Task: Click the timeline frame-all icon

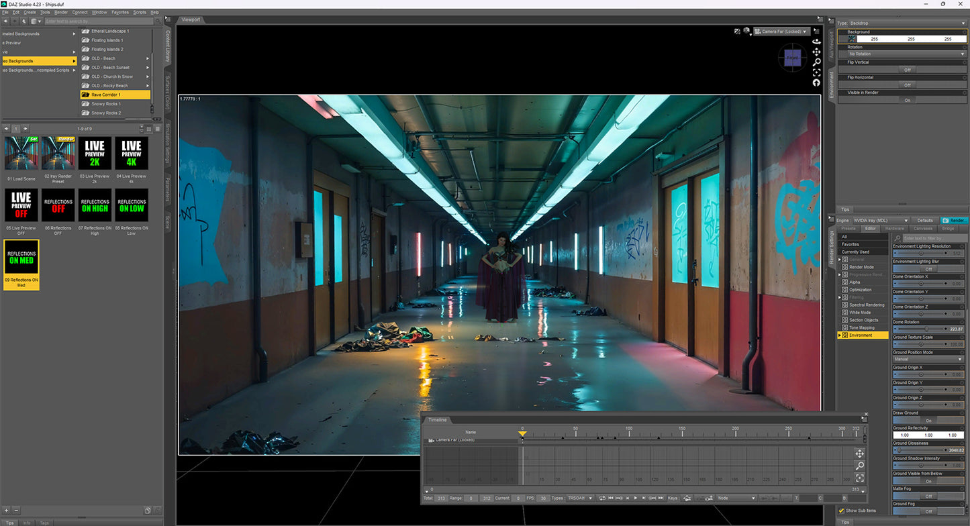Action: (859, 478)
